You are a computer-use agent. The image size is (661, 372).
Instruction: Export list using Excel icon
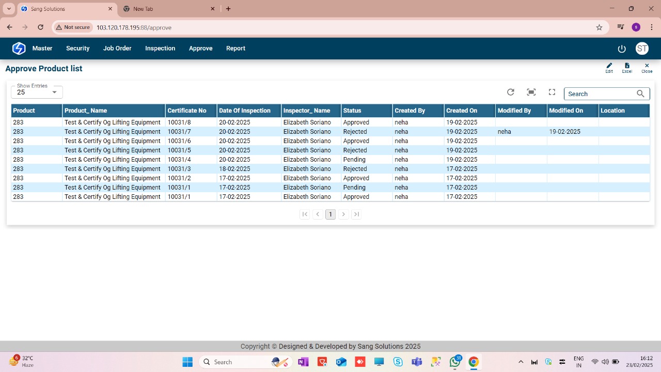coord(626,66)
